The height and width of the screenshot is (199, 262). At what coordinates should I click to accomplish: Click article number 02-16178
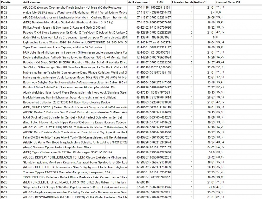[142, 78]
